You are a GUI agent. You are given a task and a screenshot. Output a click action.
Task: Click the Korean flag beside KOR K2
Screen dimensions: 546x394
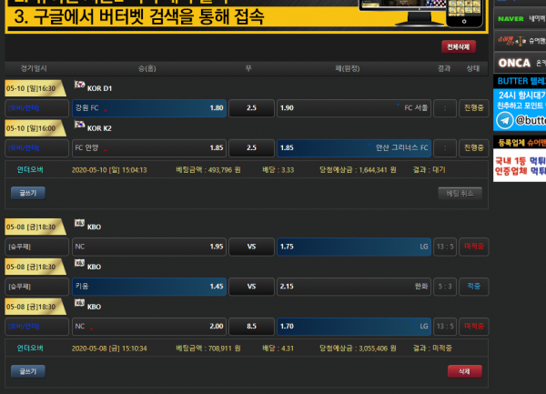[79, 127]
